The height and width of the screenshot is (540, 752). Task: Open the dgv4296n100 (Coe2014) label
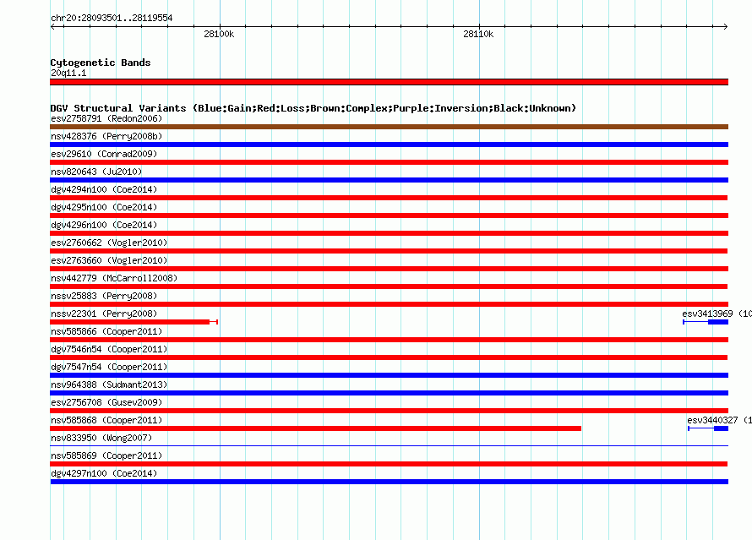(104, 225)
